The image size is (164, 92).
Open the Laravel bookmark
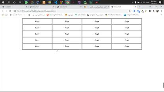(x=18, y=15)
